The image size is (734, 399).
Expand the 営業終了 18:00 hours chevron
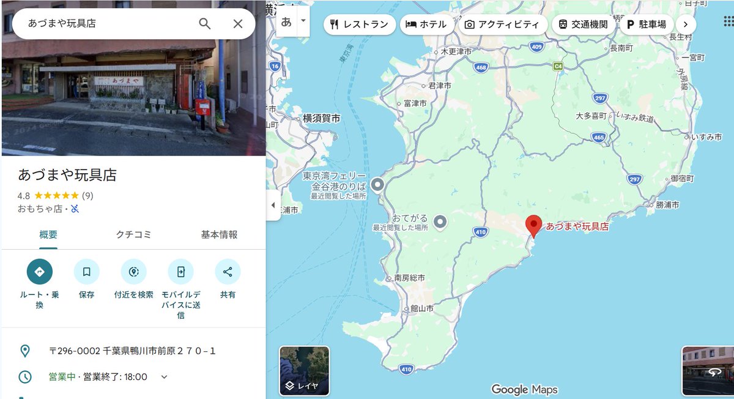163,377
